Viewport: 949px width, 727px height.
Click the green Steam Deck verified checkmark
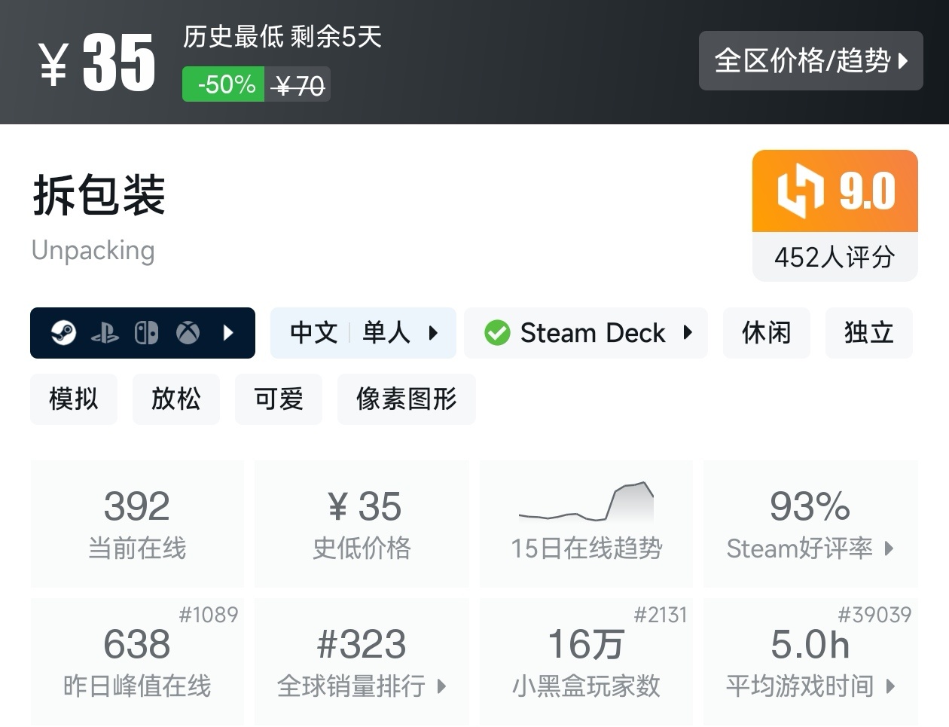pos(498,332)
